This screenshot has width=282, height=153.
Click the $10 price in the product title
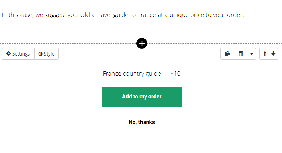pyautogui.click(x=176, y=74)
